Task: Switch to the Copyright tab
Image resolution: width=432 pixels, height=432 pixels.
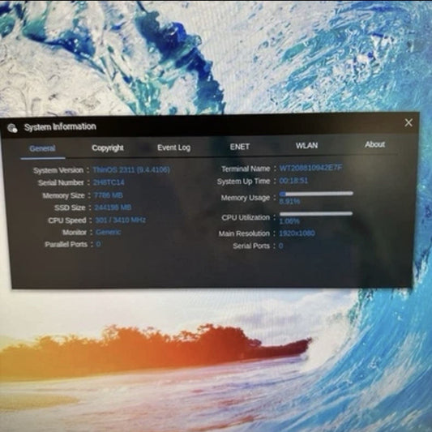Action: (108, 148)
